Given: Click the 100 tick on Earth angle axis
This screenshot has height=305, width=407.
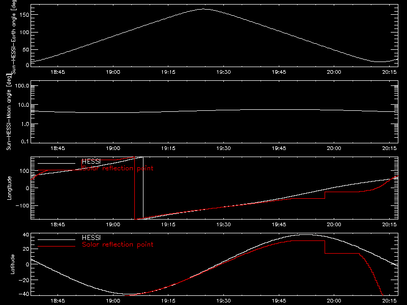Looking at the screenshot, I should coord(24,33).
